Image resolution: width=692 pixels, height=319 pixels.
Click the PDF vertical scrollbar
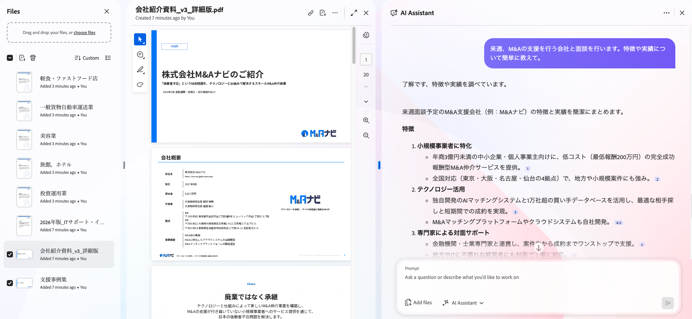(354, 45)
